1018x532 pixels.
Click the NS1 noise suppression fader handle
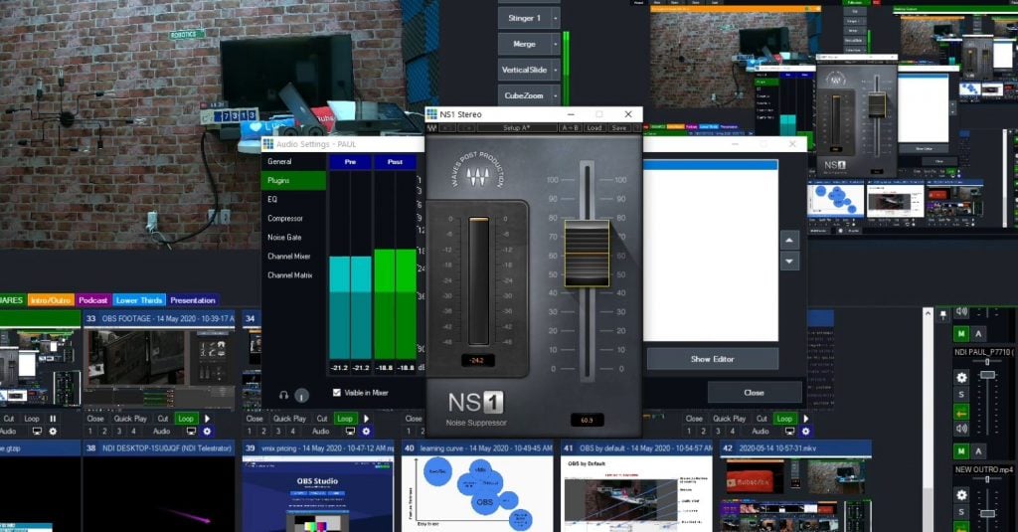587,254
